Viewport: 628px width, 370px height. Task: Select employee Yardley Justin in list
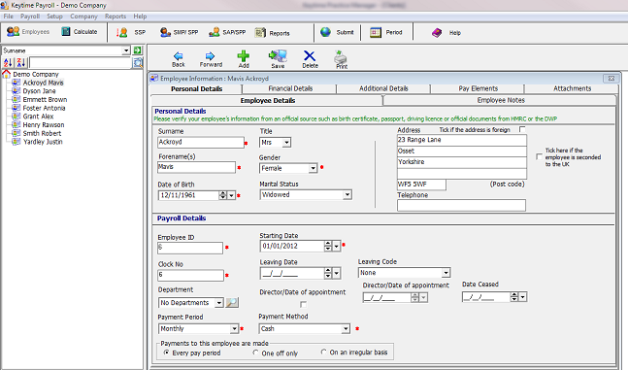tap(43, 142)
